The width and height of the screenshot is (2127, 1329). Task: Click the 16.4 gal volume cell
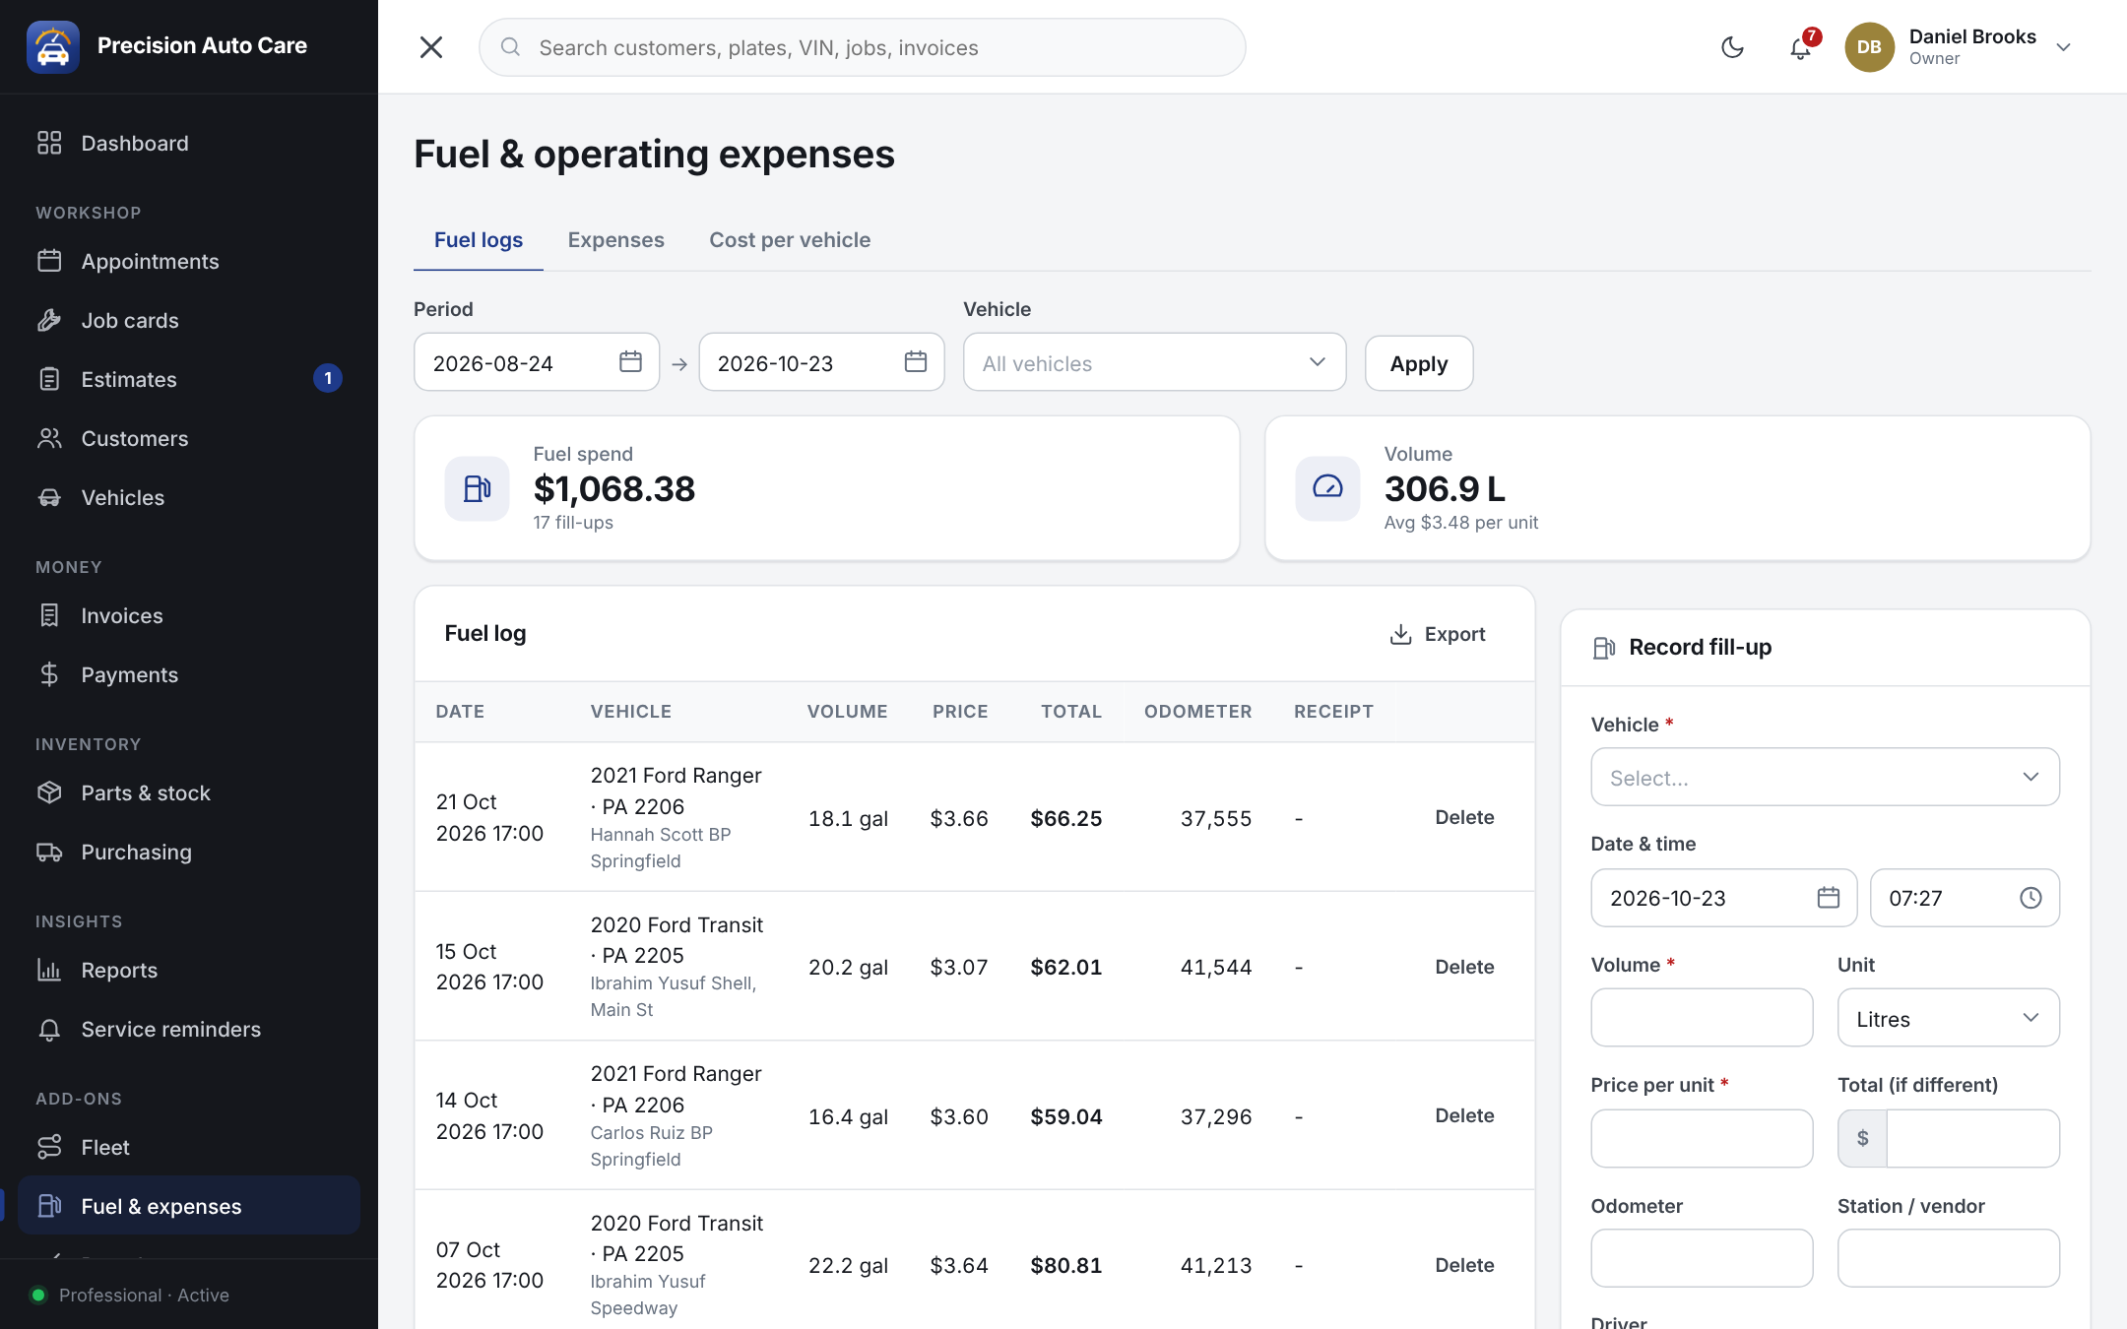tap(848, 1116)
